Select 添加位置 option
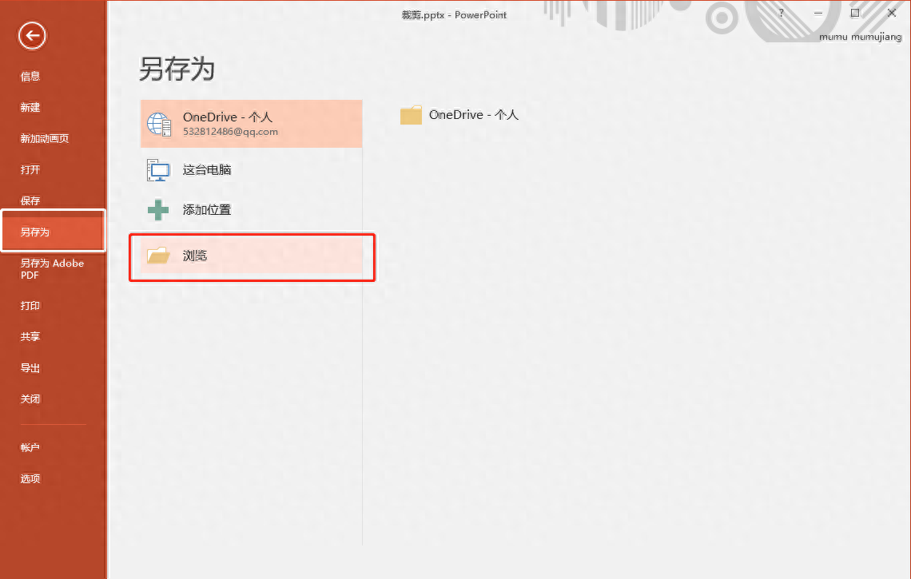Viewport: 911px width, 579px height. pos(251,210)
